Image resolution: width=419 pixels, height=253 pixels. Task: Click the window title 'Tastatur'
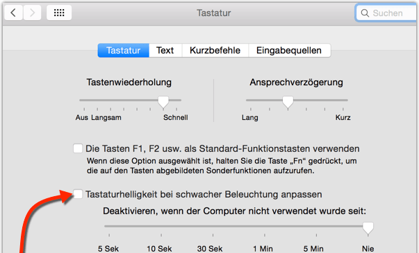[214, 12]
